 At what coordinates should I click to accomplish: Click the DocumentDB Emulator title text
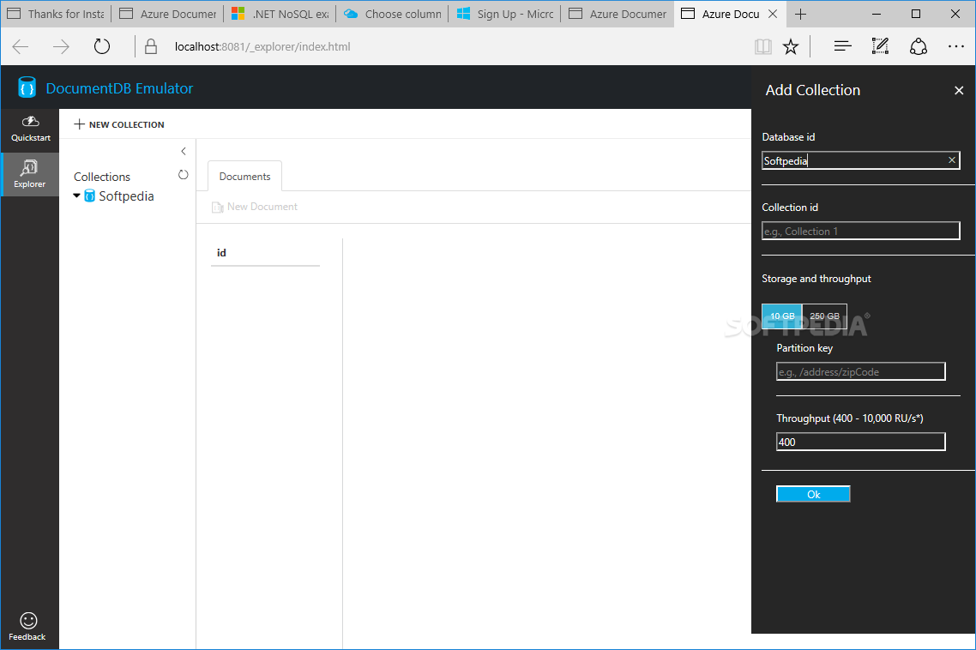[119, 88]
